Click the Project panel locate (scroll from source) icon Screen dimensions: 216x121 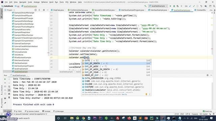(x=35, y=10)
